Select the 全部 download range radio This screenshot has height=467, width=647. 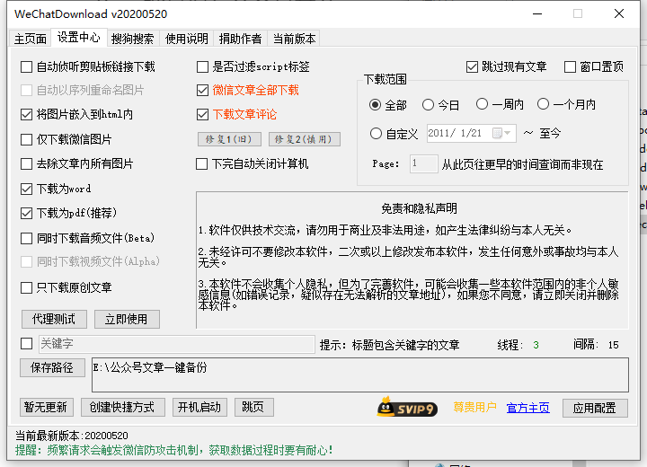click(375, 105)
